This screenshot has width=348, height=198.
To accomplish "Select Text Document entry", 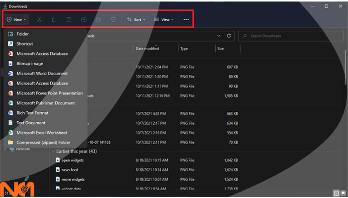I will pos(45,123).
